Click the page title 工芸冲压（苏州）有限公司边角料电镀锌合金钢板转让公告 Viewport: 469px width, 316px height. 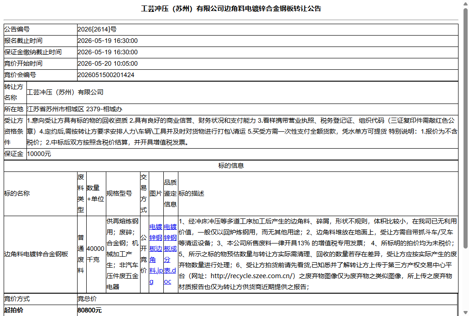pos(231,9)
